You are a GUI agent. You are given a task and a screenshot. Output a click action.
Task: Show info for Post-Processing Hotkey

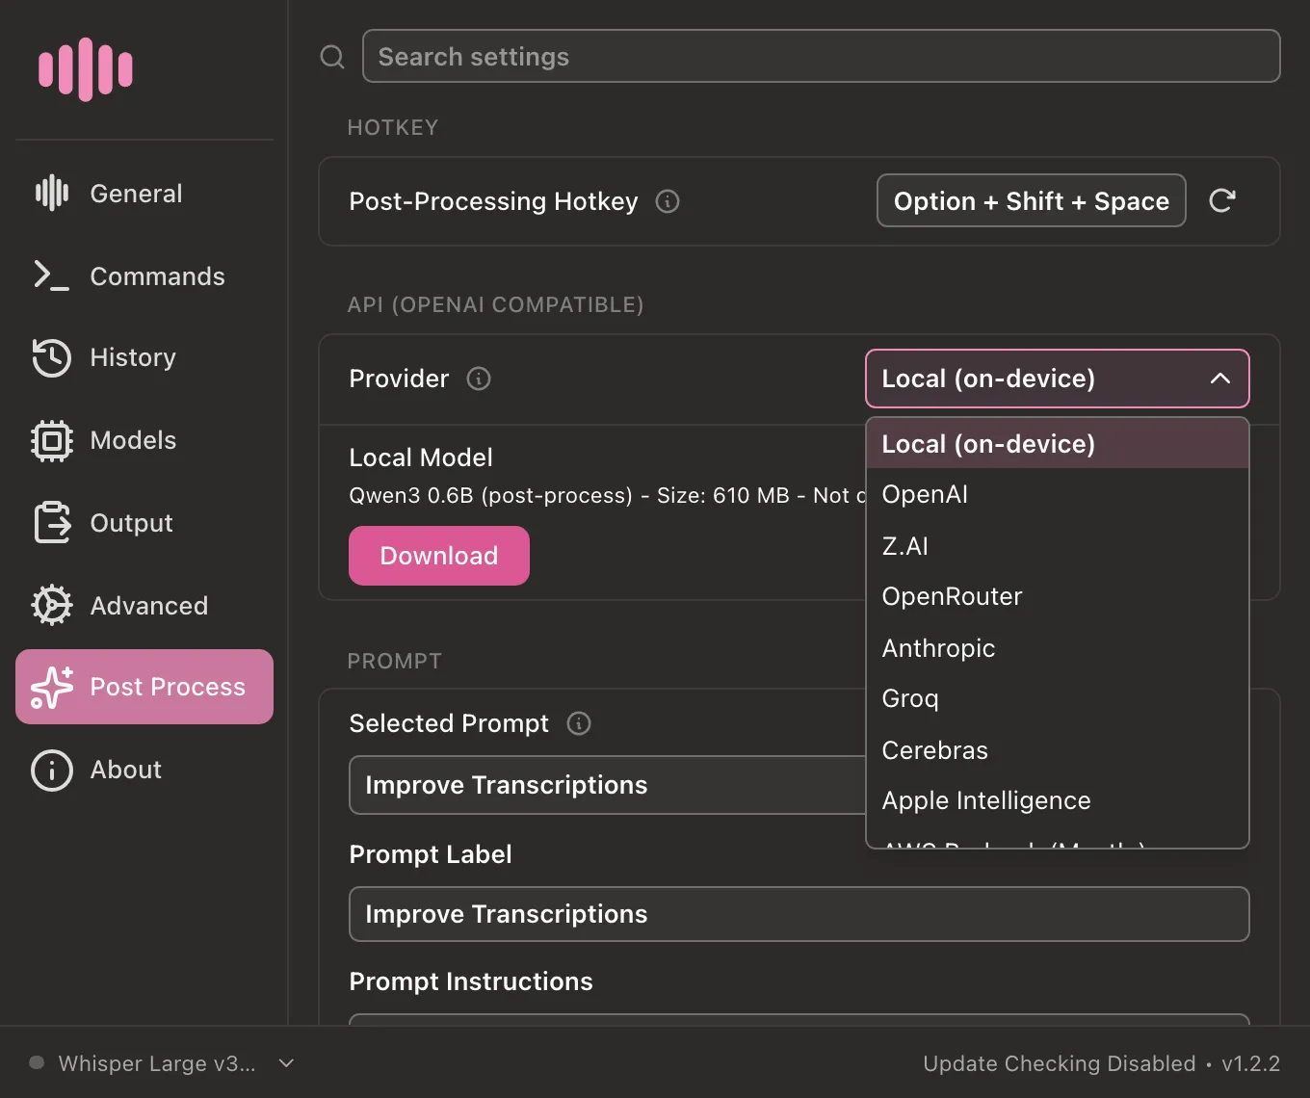668,201
